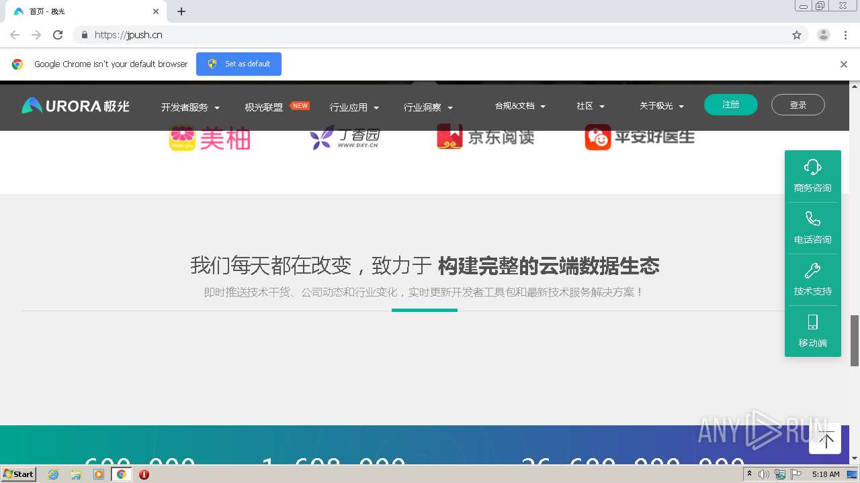Click the green 注册 button
Image resolution: width=860 pixels, height=483 pixels.
[x=731, y=105]
